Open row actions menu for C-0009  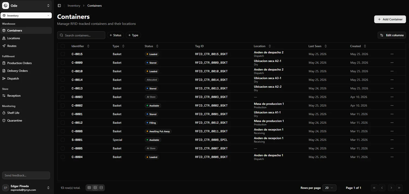(x=392, y=63)
